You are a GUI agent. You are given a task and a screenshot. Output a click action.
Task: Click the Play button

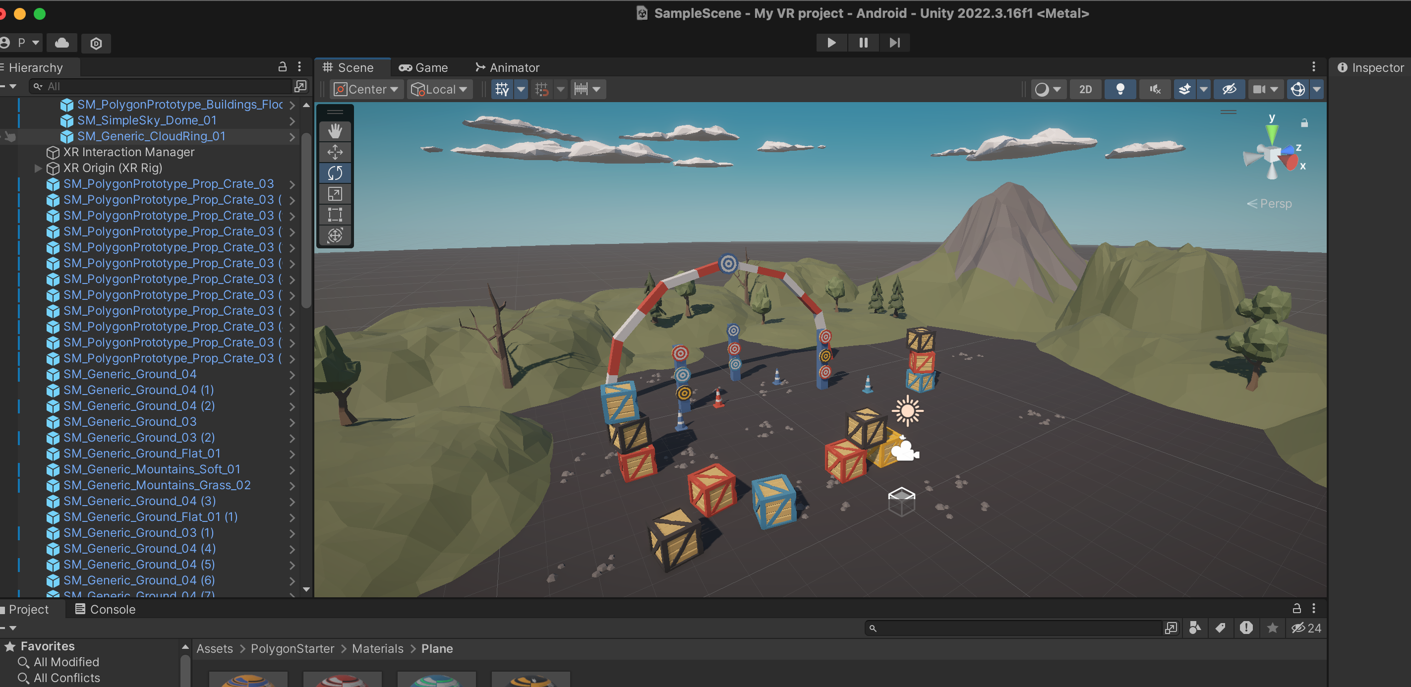(831, 43)
